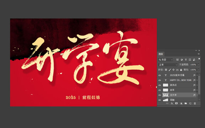Open the 类型 filter kind dropdown
The height and width of the screenshot is (128, 205).
(165, 60)
